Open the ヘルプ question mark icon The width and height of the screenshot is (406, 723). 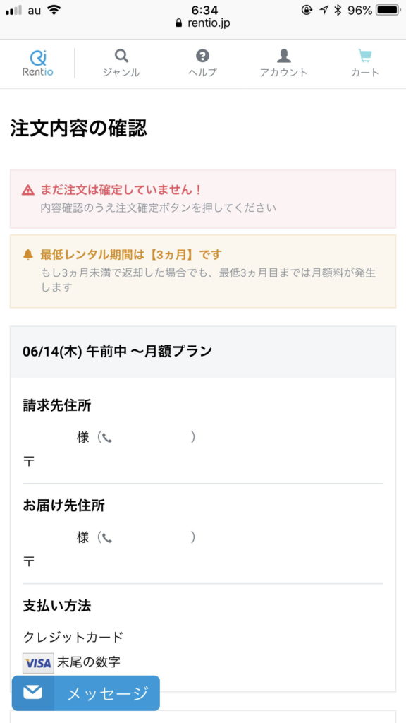202,56
